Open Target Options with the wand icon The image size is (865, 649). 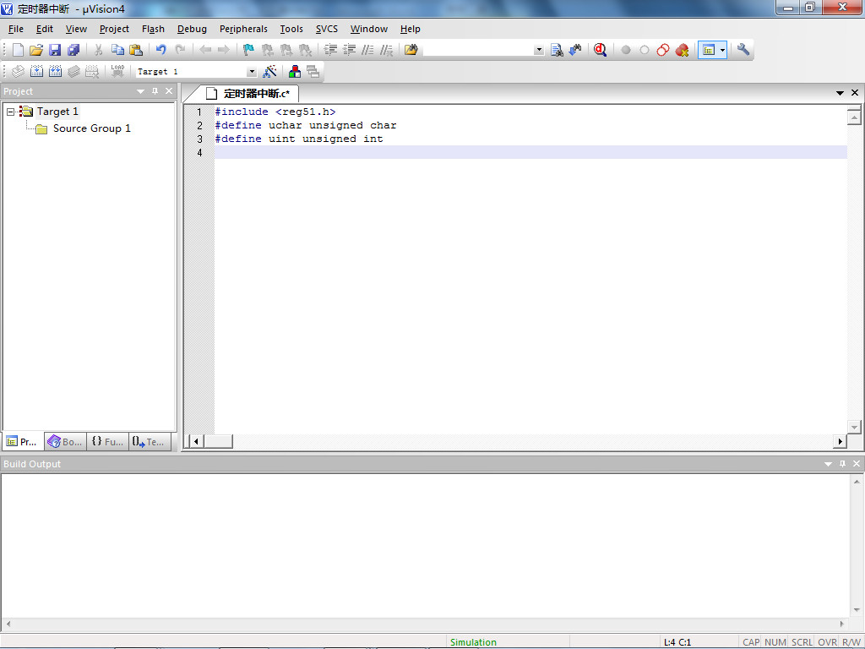[x=269, y=71]
